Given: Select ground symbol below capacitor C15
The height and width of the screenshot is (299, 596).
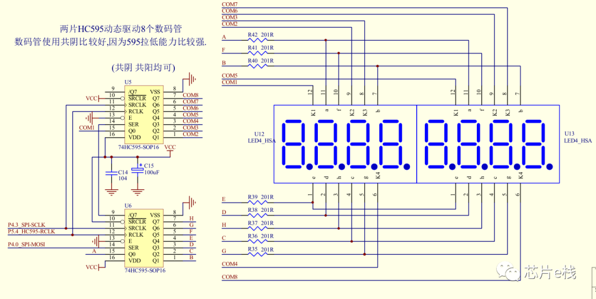Looking at the screenshot, I should pyautogui.click(x=137, y=192).
